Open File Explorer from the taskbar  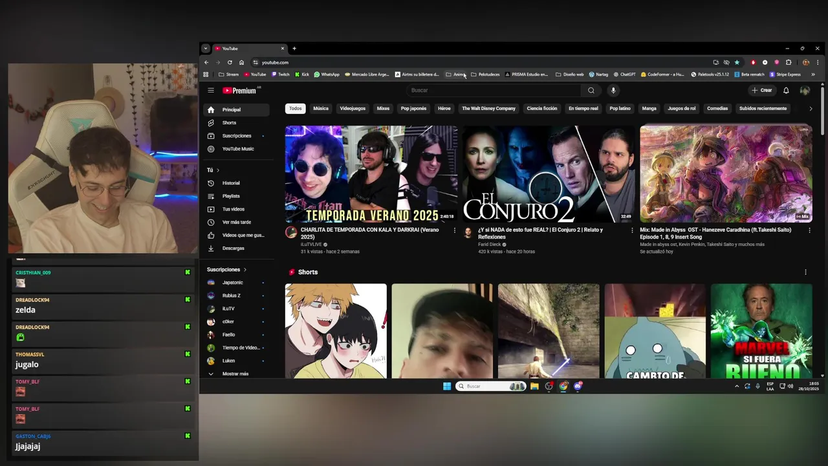pos(534,386)
